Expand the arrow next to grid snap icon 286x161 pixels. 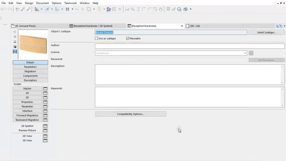click(72, 9)
